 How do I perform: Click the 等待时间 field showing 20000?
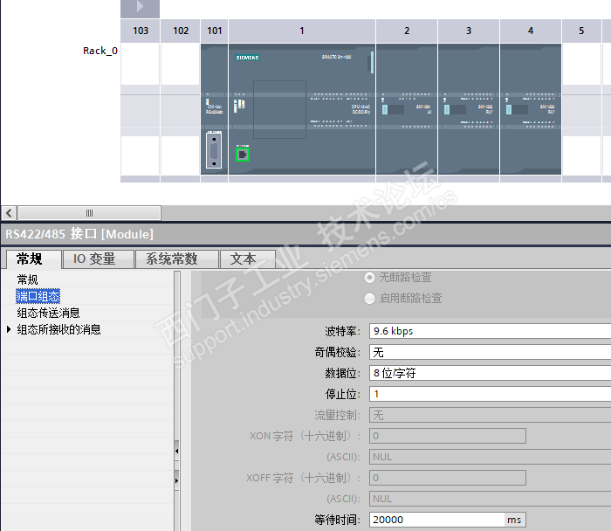[x=436, y=520]
